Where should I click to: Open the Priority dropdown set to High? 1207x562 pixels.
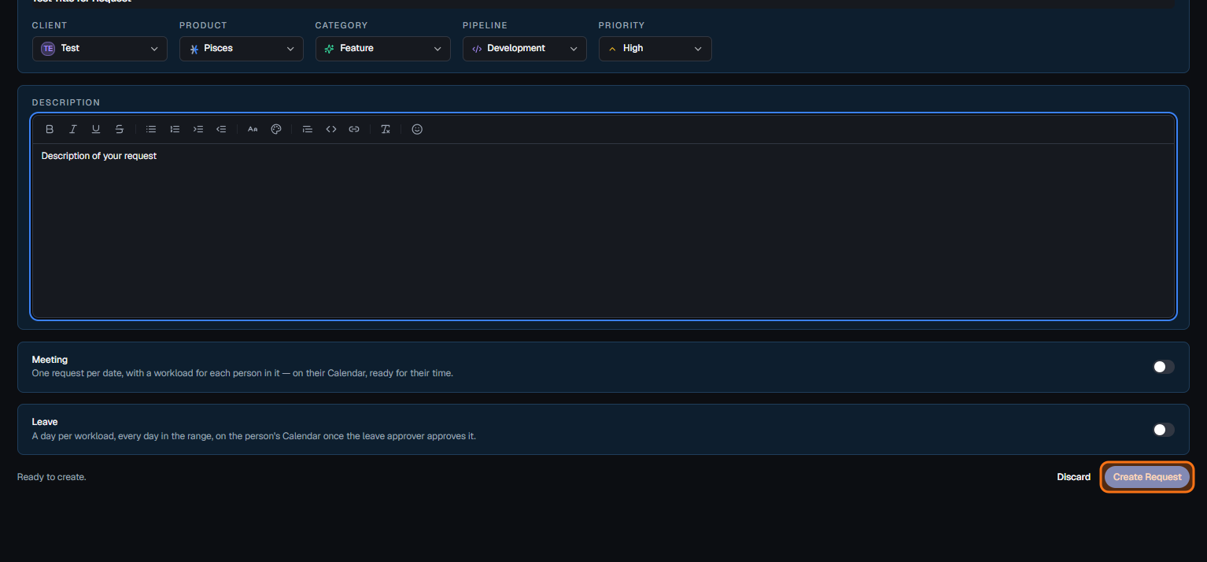(655, 49)
